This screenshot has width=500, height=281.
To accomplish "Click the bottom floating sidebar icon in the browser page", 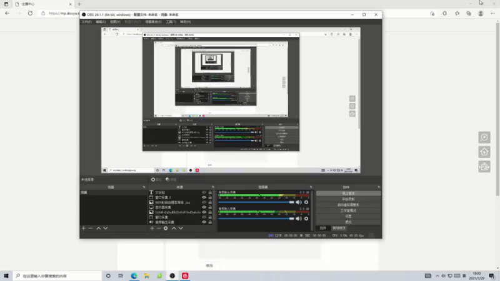I will pyautogui.click(x=484, y=167).
